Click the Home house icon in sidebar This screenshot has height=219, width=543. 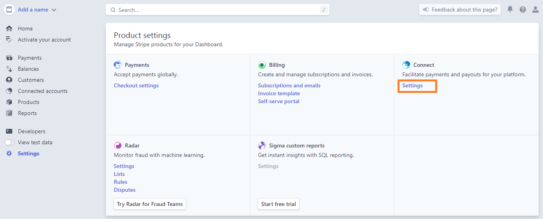9,28
